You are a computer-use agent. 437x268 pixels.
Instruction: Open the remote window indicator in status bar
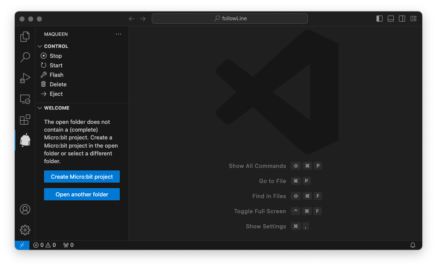coord(22,245)
